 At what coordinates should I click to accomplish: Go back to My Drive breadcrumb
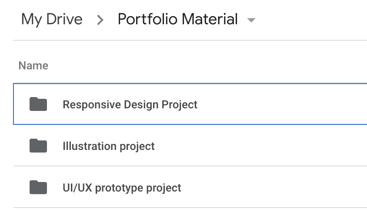[52, 19]
